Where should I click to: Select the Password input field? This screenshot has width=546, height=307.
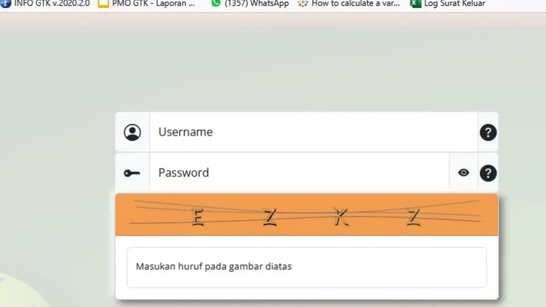(x=300, y=173)
